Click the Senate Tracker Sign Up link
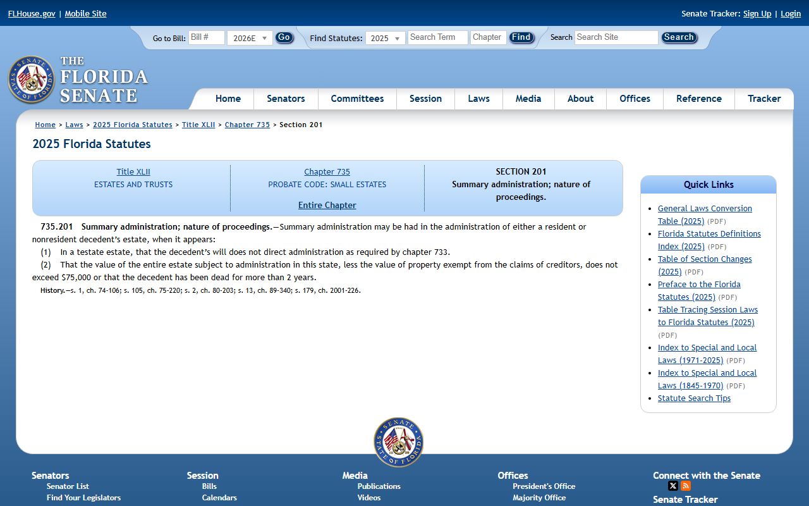Image resolution: width=809 pixels, height=506 pixels. click(x=757, y=13)
